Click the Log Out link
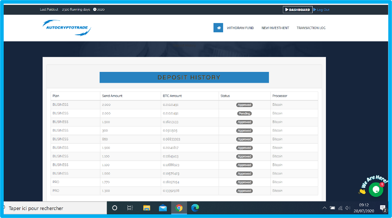The width and height of the screenshot is (392, 218). (321, 10)
